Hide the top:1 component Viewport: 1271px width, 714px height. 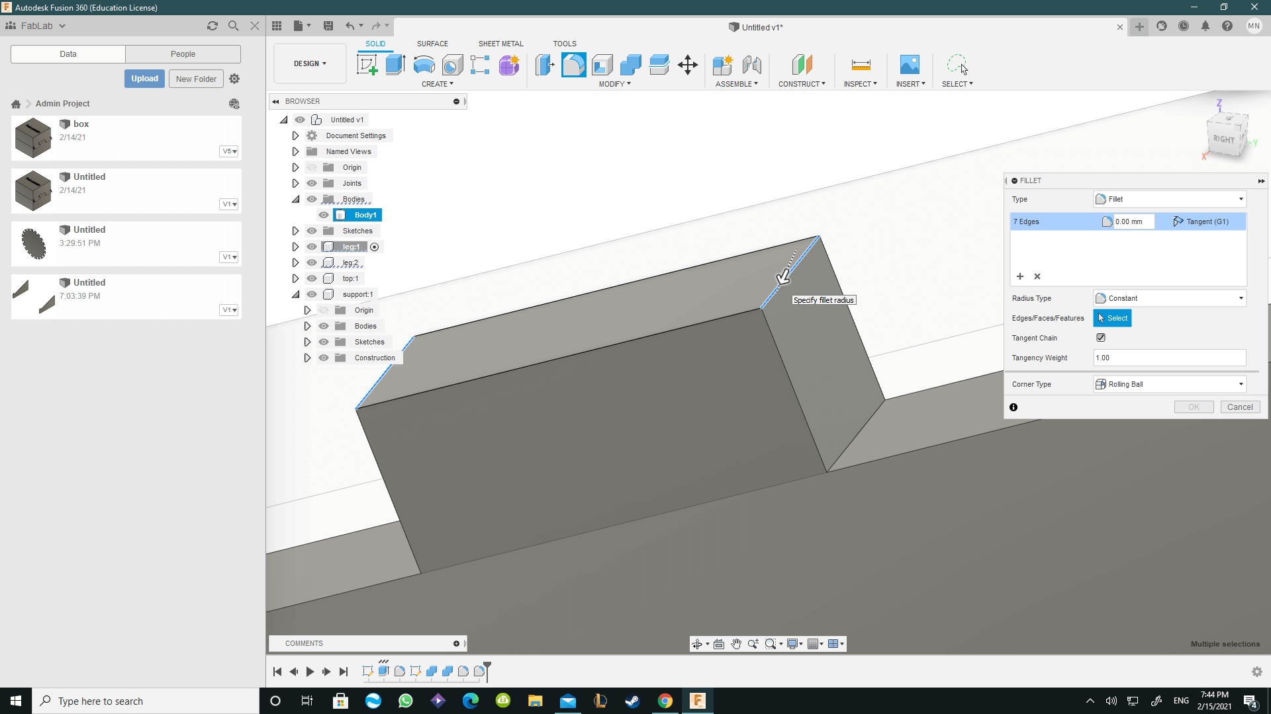pos(312,278)
